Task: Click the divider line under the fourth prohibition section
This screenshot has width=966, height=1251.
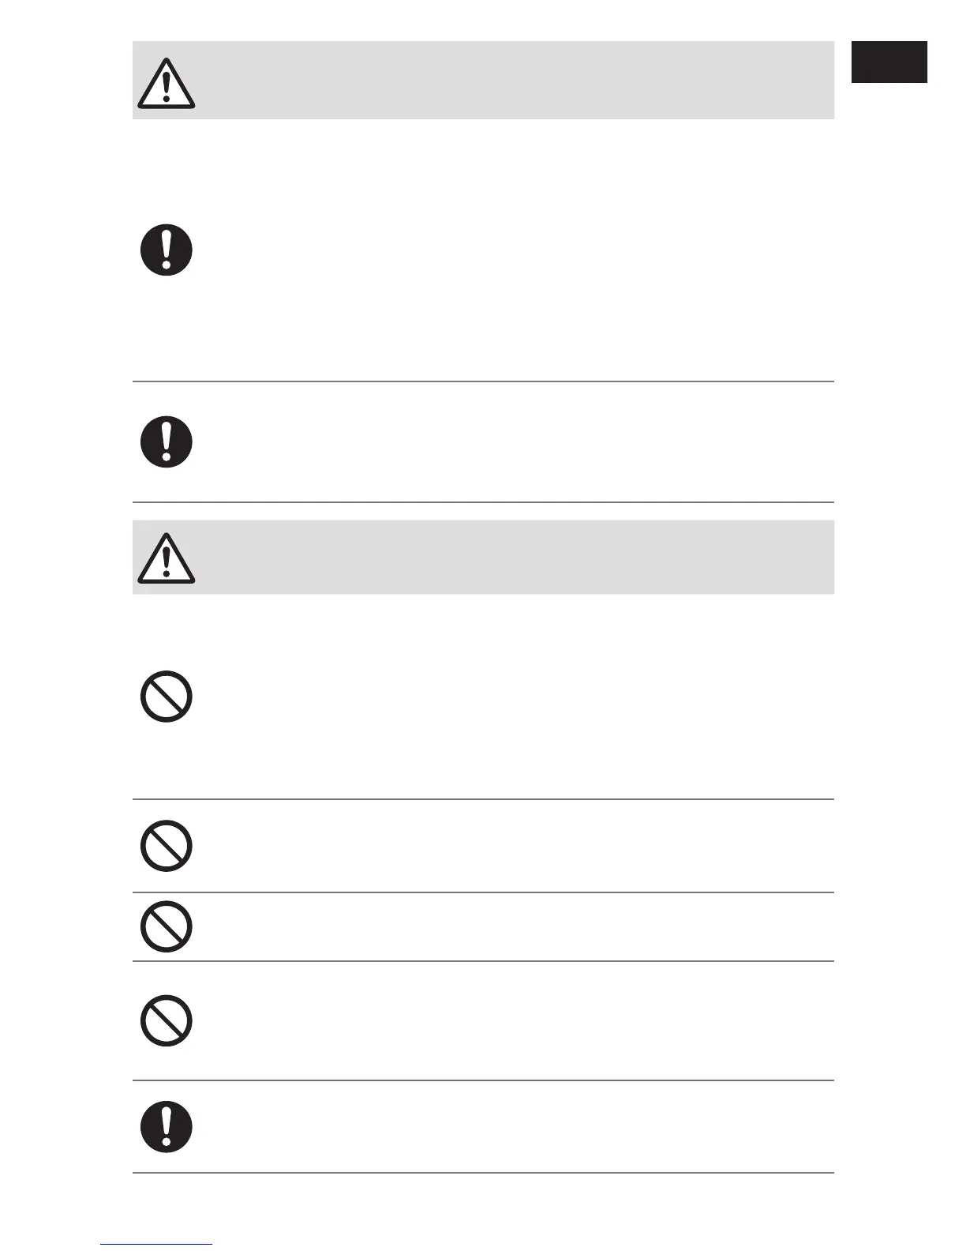Action: [483, 1080]
